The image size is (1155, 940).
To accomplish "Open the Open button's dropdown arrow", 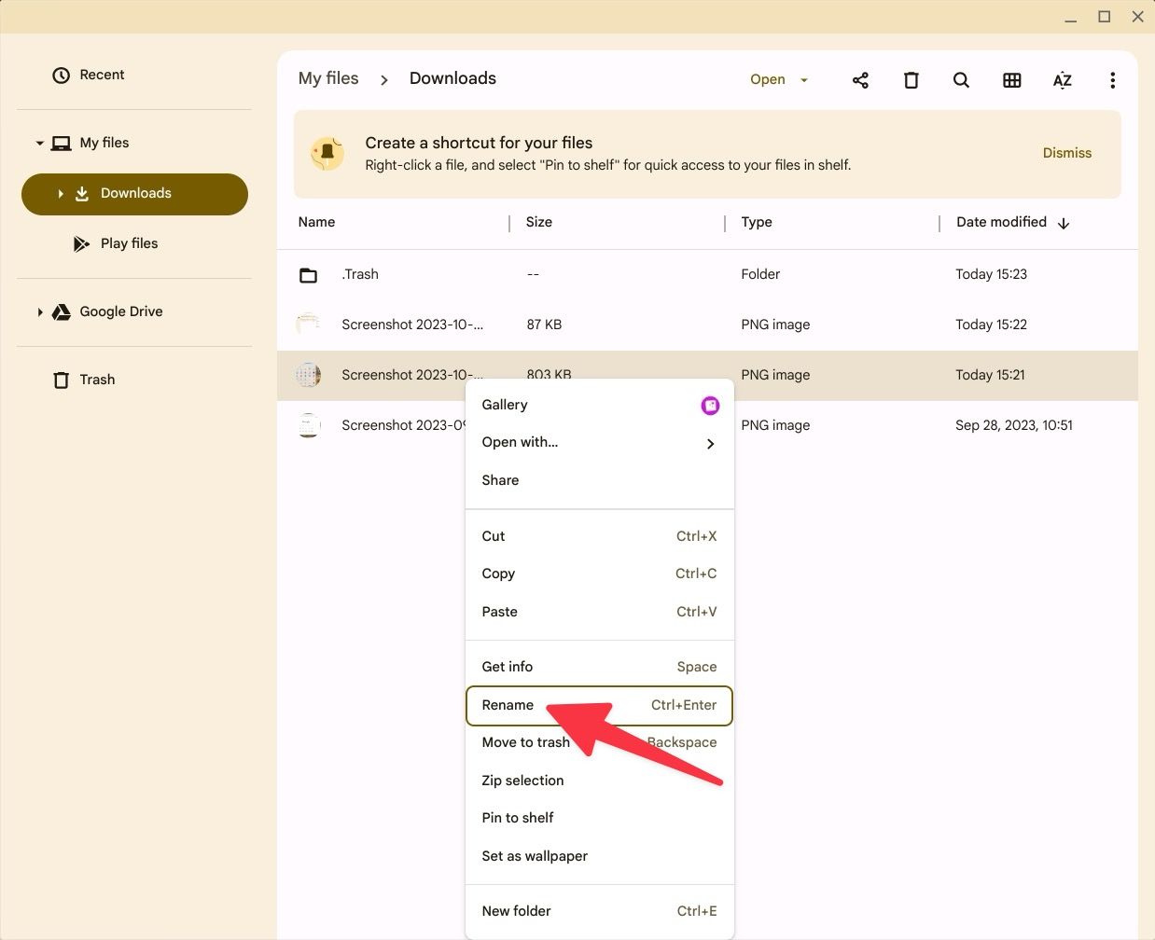I will tap(803, 80).
